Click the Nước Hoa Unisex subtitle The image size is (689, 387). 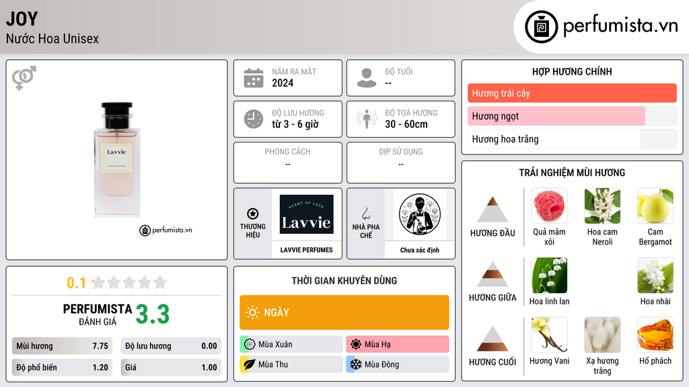tap(52, 38)
